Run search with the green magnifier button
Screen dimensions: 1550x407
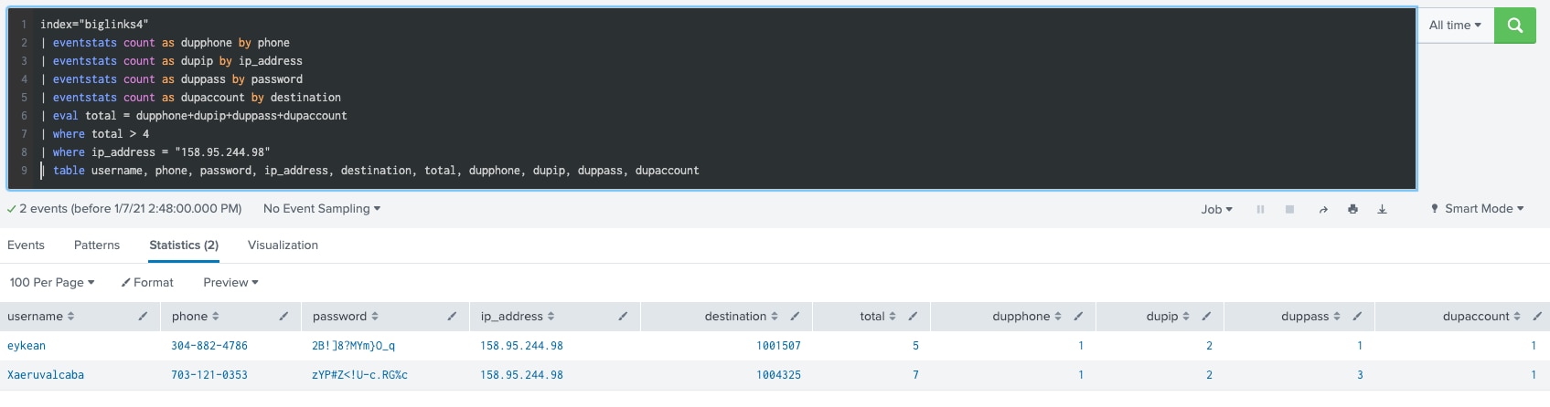pos(1514,26)
